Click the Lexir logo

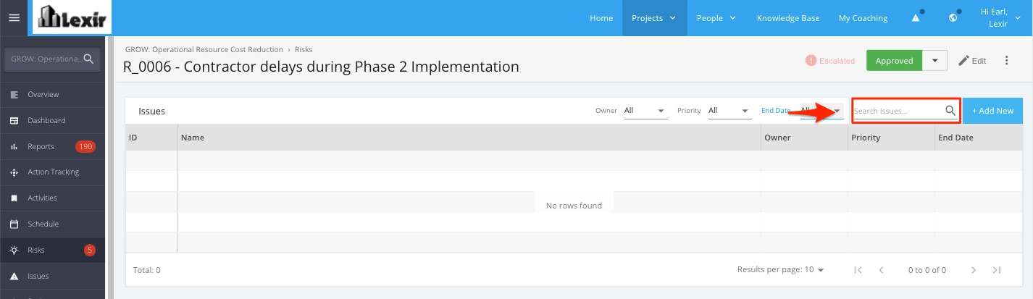pyautogui.click(x=72, y=18)
